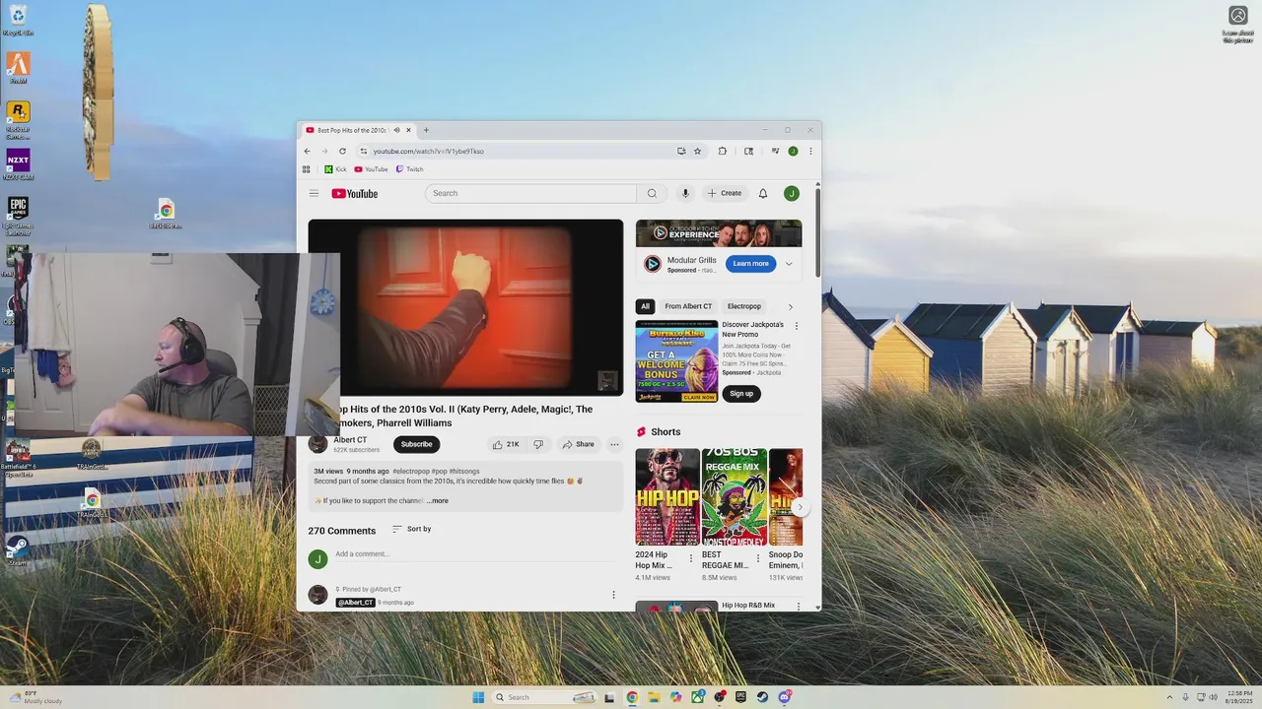Screen dimensions: 1262x709
Task: Open Recycle Bin on the desktop
Action: pyautogui.click(x=18, y=20)
